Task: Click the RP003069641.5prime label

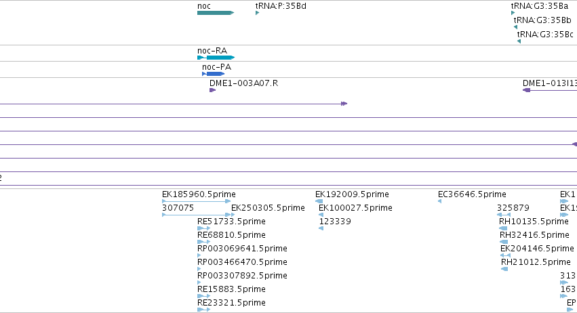Action: 242,249
